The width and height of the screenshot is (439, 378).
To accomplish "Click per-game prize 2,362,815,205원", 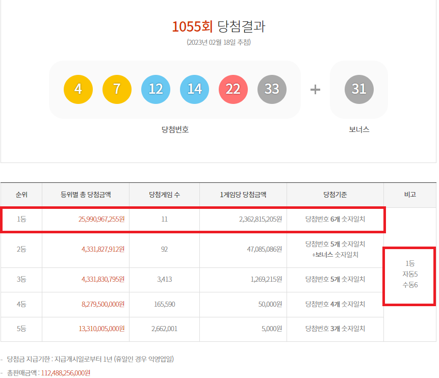I will (261, 219).
